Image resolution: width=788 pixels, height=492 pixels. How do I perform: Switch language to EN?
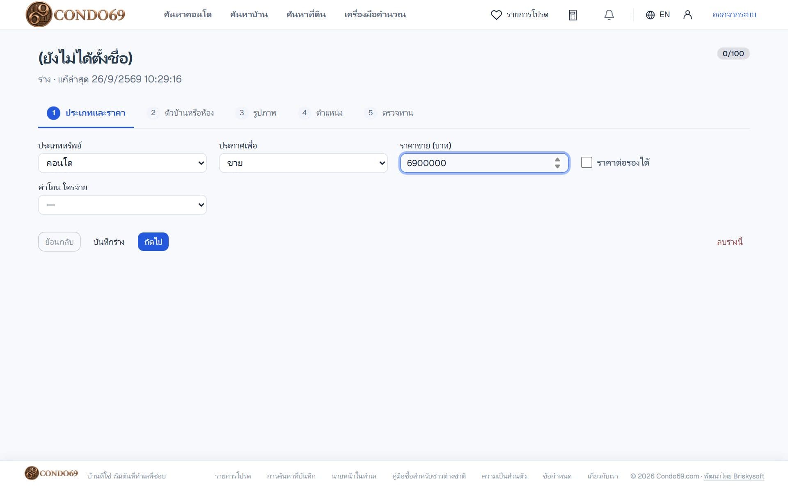(664, 15)
